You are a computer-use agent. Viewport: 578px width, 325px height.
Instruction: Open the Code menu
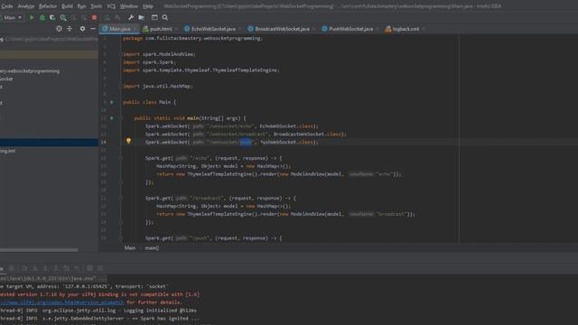(x=7, y=6)
